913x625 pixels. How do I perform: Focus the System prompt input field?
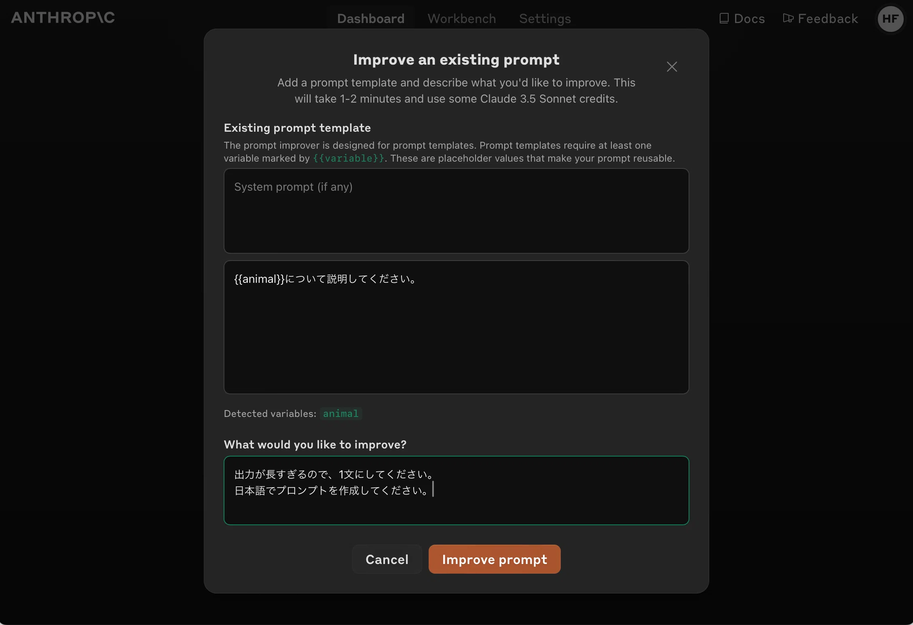click(456, 211)
